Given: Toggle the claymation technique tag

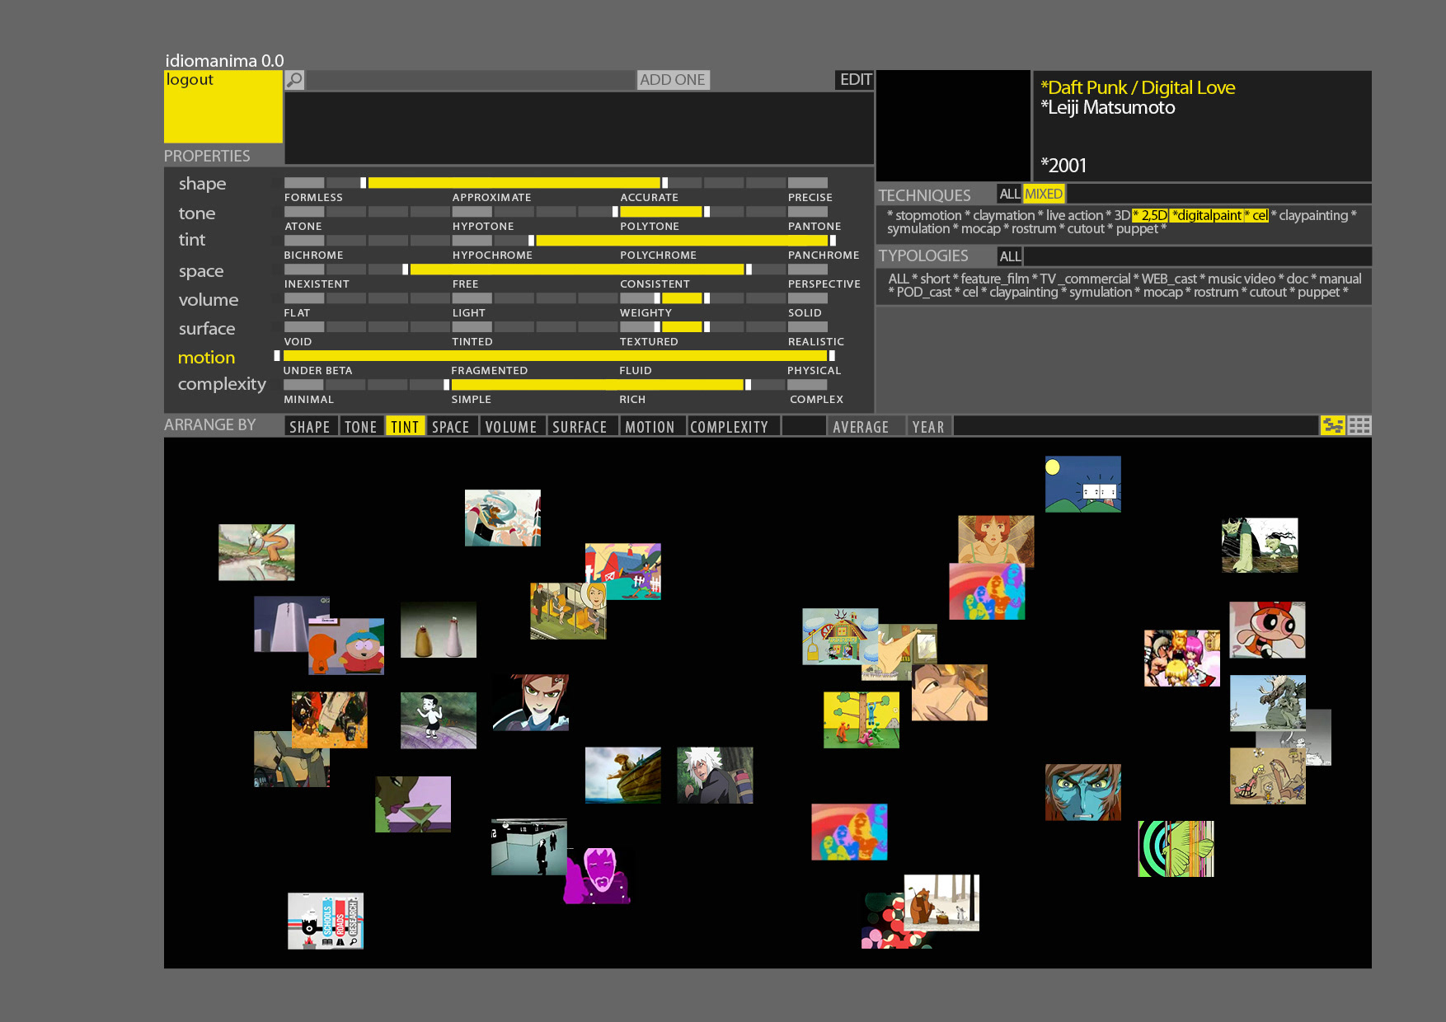Looking at the screenshot, I should point(1003,215).
